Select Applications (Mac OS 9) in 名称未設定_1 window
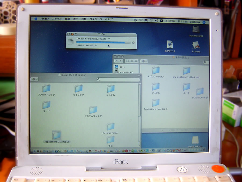Image resolution: width=242 pixels, height=182 pixels. 156,105
